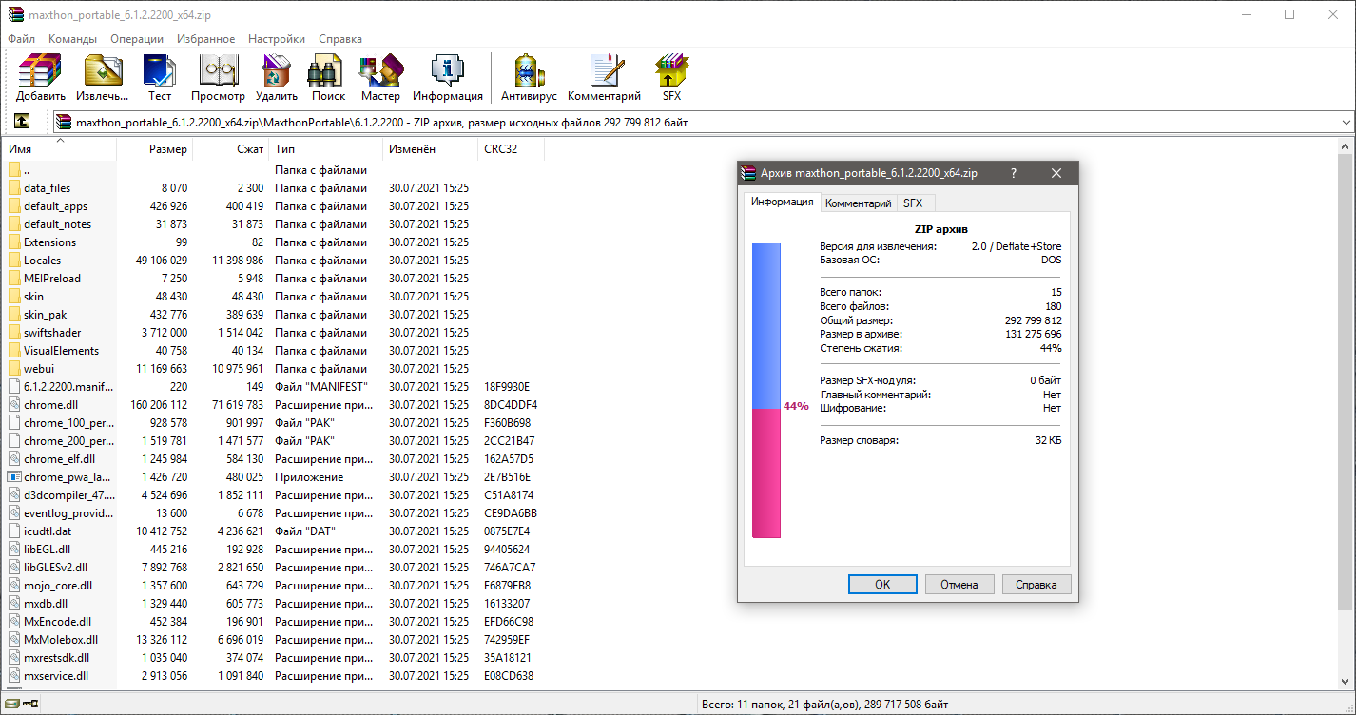
Task: Click the parent folder '..' row icon
Action: pyautogui.click(x=14, y=170)
